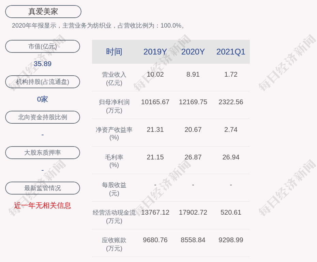Screen dimensions: 317x262
Task: Click the 机构持股(占流通盘) label pill
Action: pyautogui.click(x=43, y=82)
